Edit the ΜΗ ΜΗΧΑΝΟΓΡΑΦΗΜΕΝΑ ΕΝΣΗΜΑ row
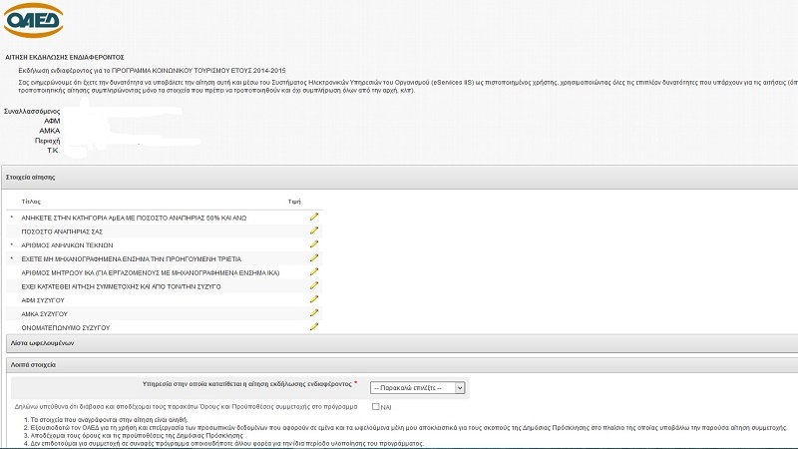 [314, 258]
